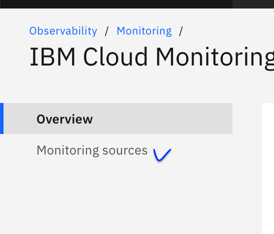Click the white content panel beside the sidebar
This screenshot has width=274, height=234.
268,168
